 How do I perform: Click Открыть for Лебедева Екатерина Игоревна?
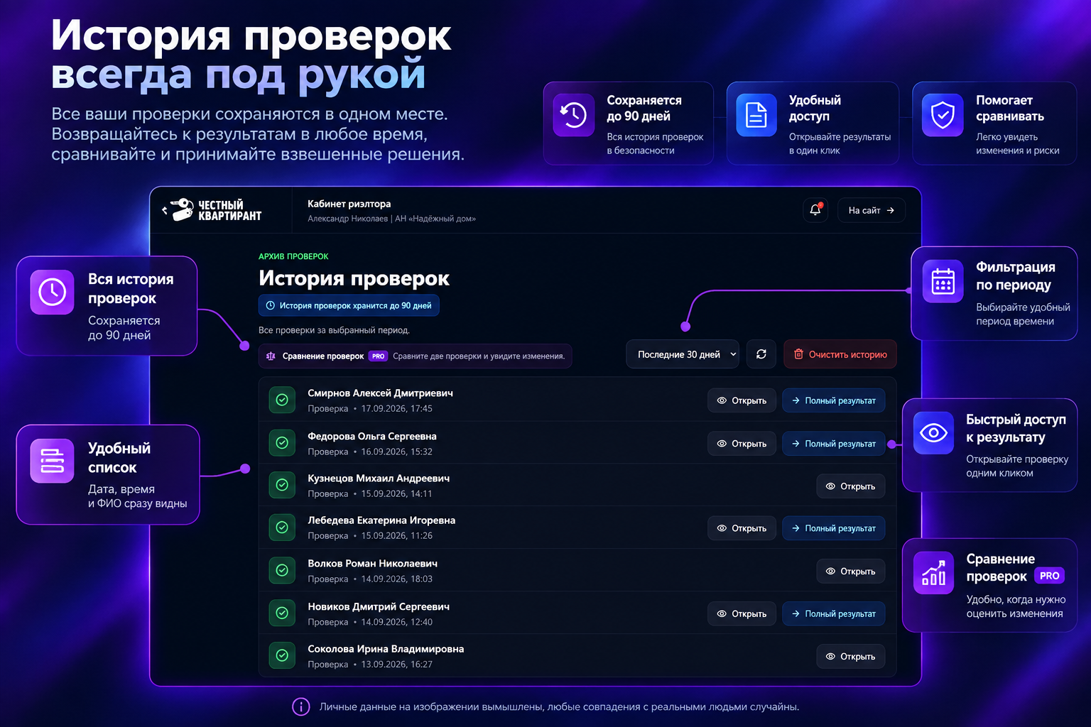point(742,528)
